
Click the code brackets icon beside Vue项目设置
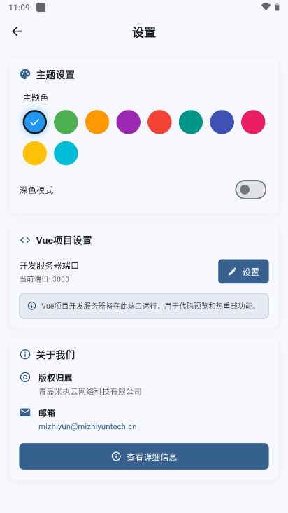coord(25,240)
